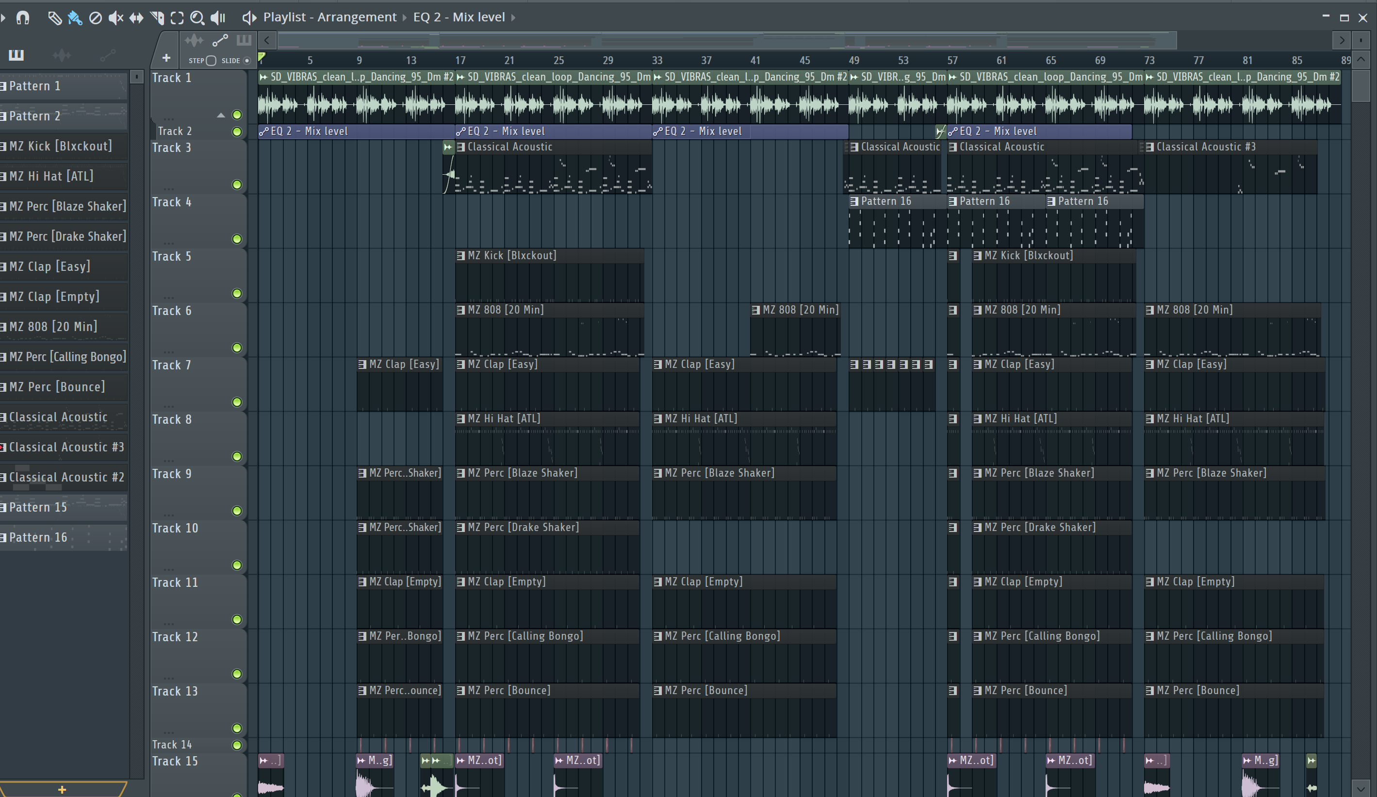This screenshot has width=1377, height=797.
Task: Open first EQ 2 - Mix level clip menu
Action: (x=264, y=131)
